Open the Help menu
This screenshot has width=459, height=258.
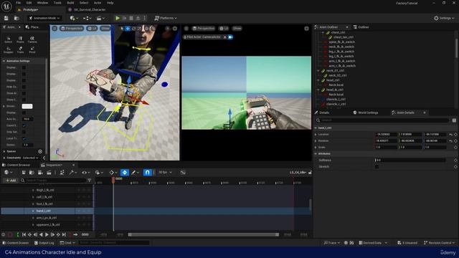click(x=110, y=3)
